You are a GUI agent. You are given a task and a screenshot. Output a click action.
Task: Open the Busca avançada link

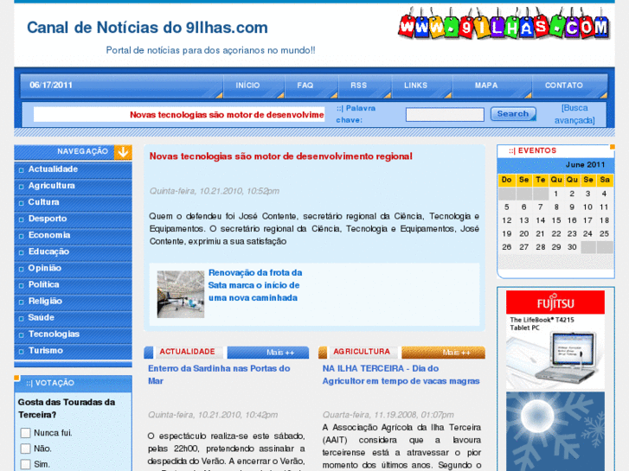pos(574,114)
